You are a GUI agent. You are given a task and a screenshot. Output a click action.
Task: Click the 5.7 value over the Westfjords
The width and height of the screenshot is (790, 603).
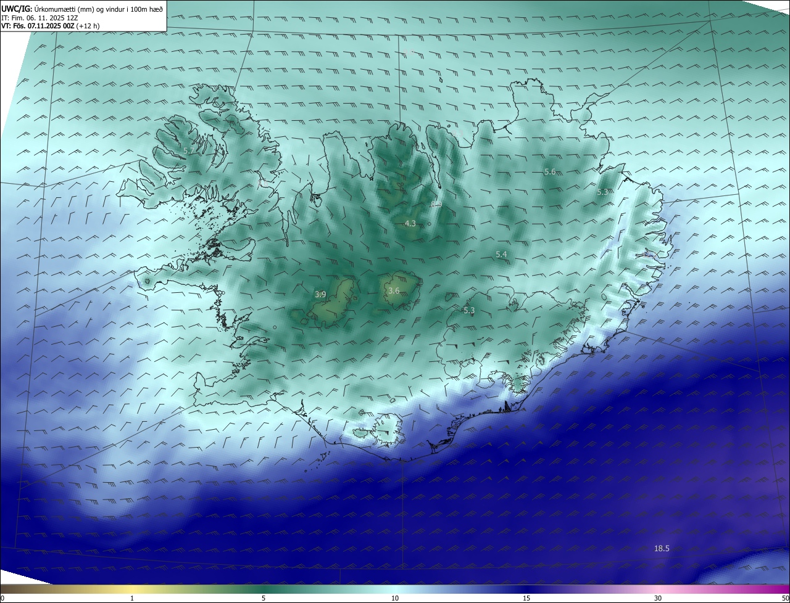click(189, 150)
